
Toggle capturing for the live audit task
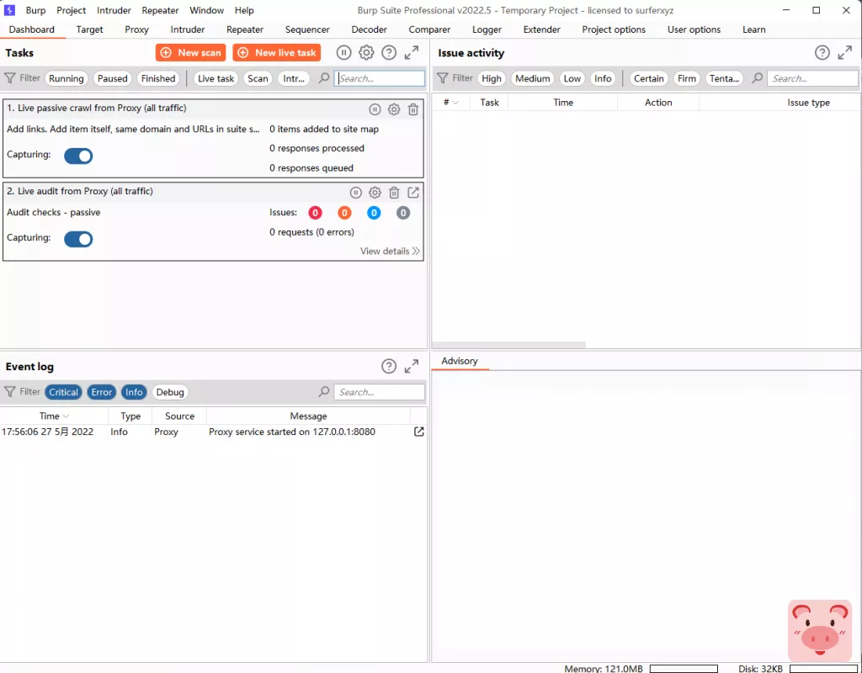pyautogui.click(x=78, y=239)
